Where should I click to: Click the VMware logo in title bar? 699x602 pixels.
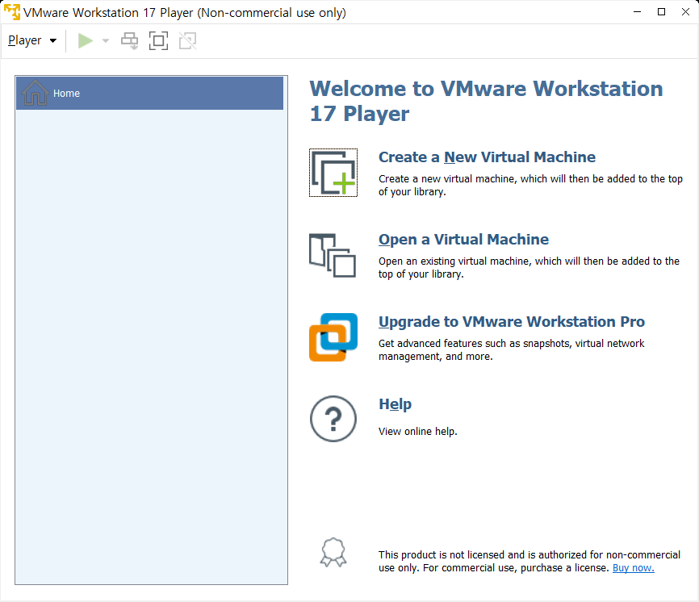[12, 12]
